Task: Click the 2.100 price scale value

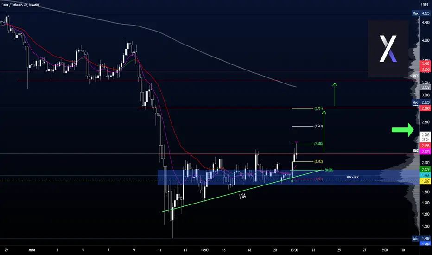Action: tap(426, 163)
